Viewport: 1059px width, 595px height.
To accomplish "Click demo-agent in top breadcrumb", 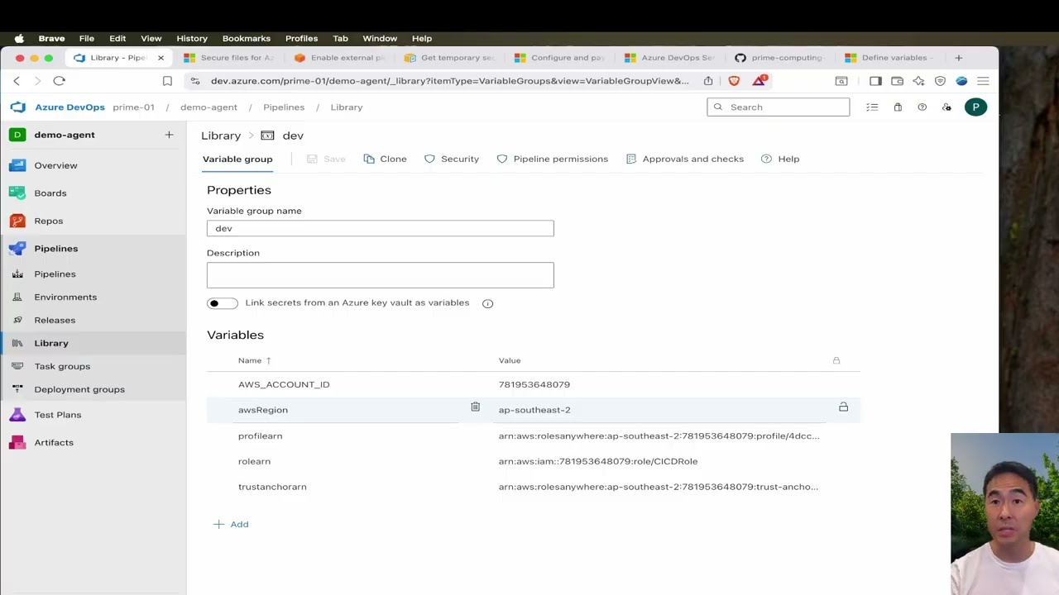I will point(208,107).
